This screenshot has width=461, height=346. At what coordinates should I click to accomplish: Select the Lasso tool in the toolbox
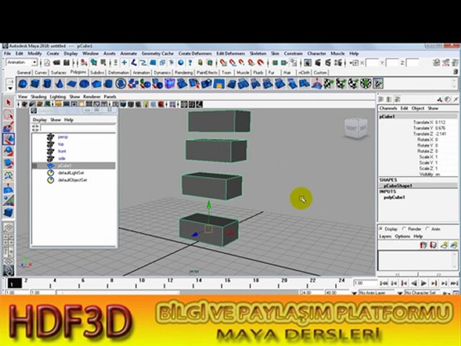click(x=8, y=115)
